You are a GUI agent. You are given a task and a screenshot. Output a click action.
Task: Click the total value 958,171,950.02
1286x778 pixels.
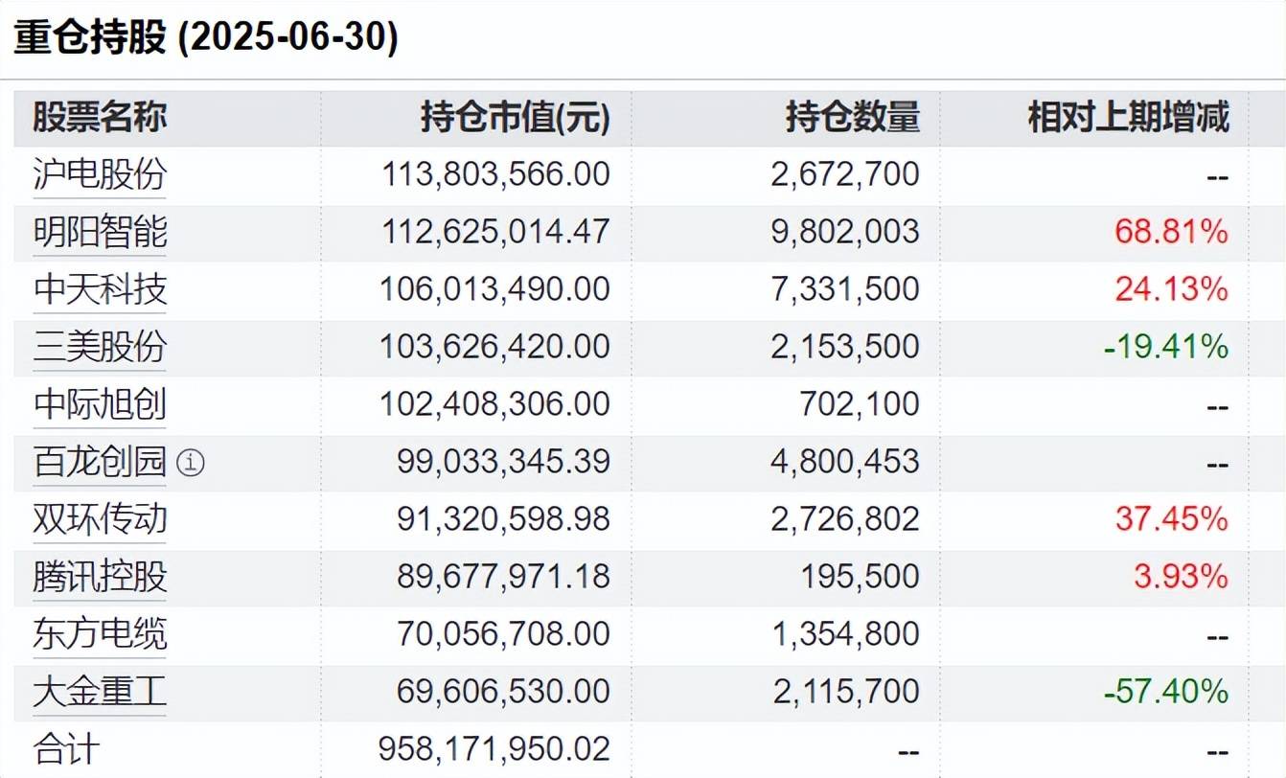[x=494, y=749]
